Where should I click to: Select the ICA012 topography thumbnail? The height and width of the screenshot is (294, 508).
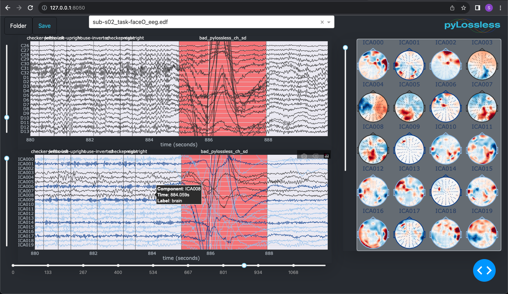pos(373,191)
